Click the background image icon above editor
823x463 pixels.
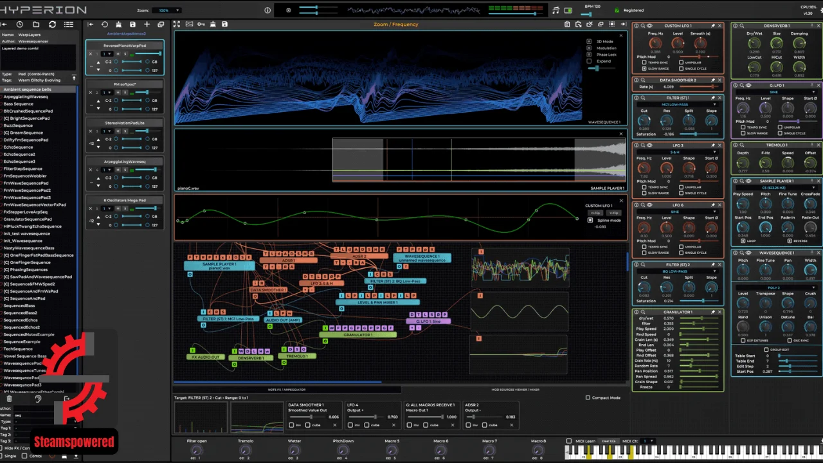[x=190, y=24]
